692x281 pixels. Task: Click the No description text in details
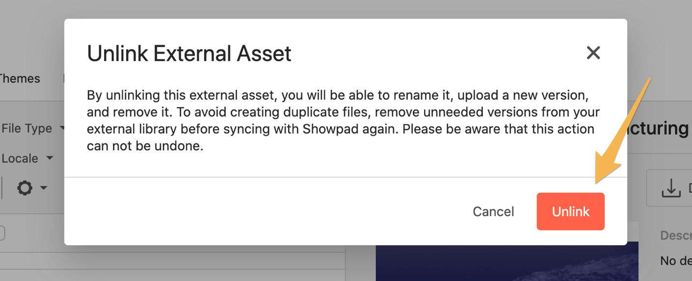[676, 260]
